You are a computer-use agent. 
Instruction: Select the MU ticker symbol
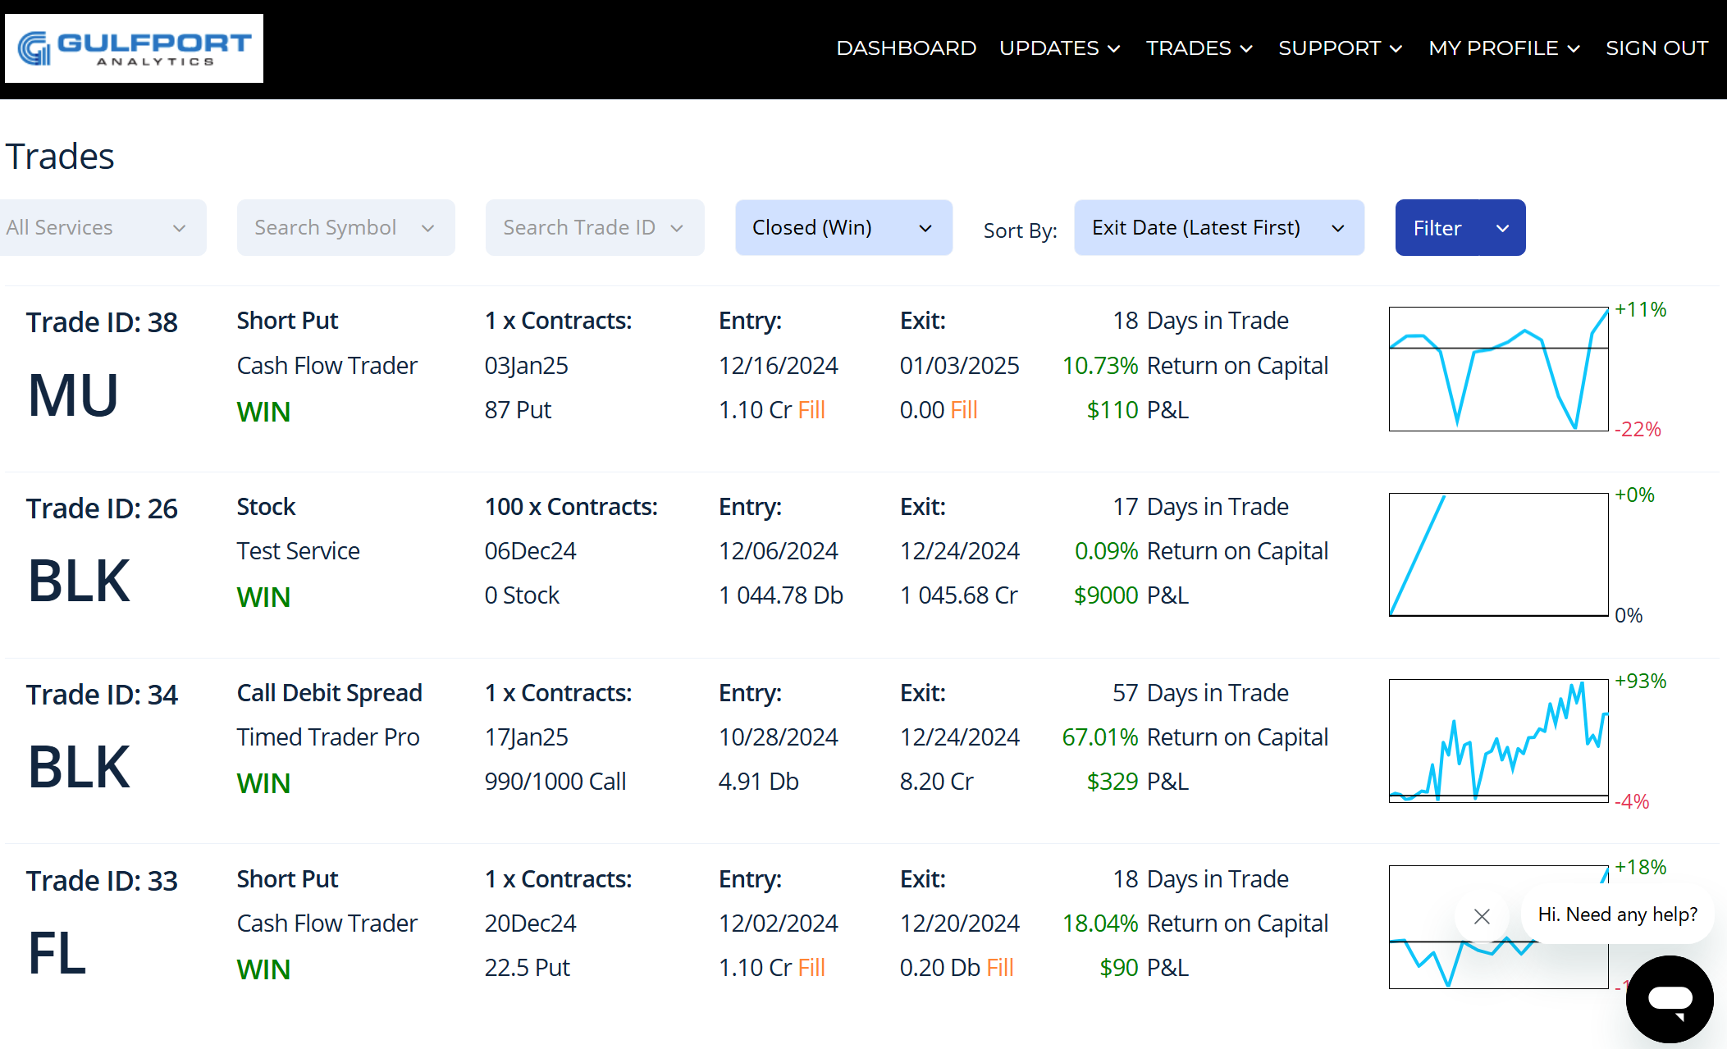[x=73, y=395]
